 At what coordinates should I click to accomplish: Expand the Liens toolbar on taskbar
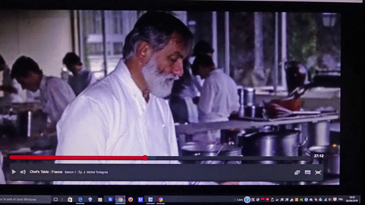pos(240,200)
